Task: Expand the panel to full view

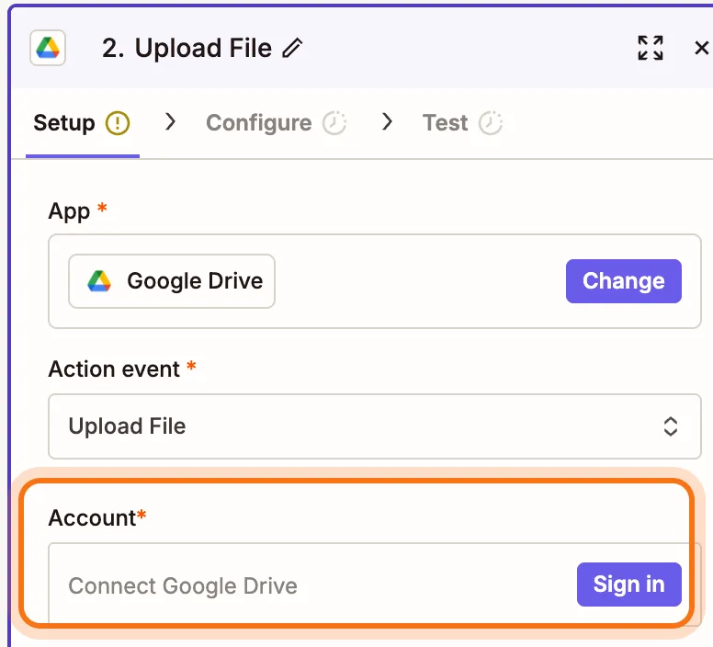Action: point(651,48)
